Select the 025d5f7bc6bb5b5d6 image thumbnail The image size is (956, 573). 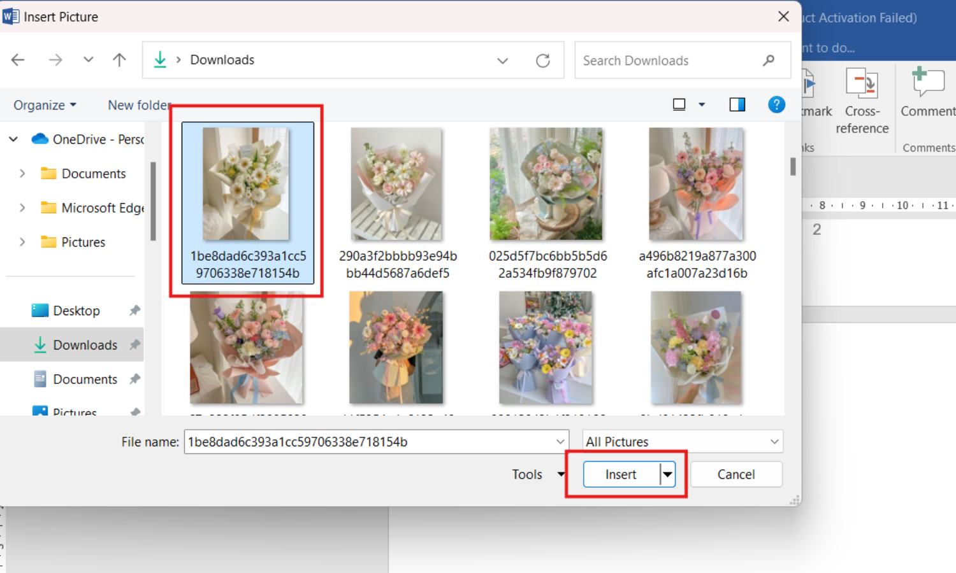click(546, 184)
